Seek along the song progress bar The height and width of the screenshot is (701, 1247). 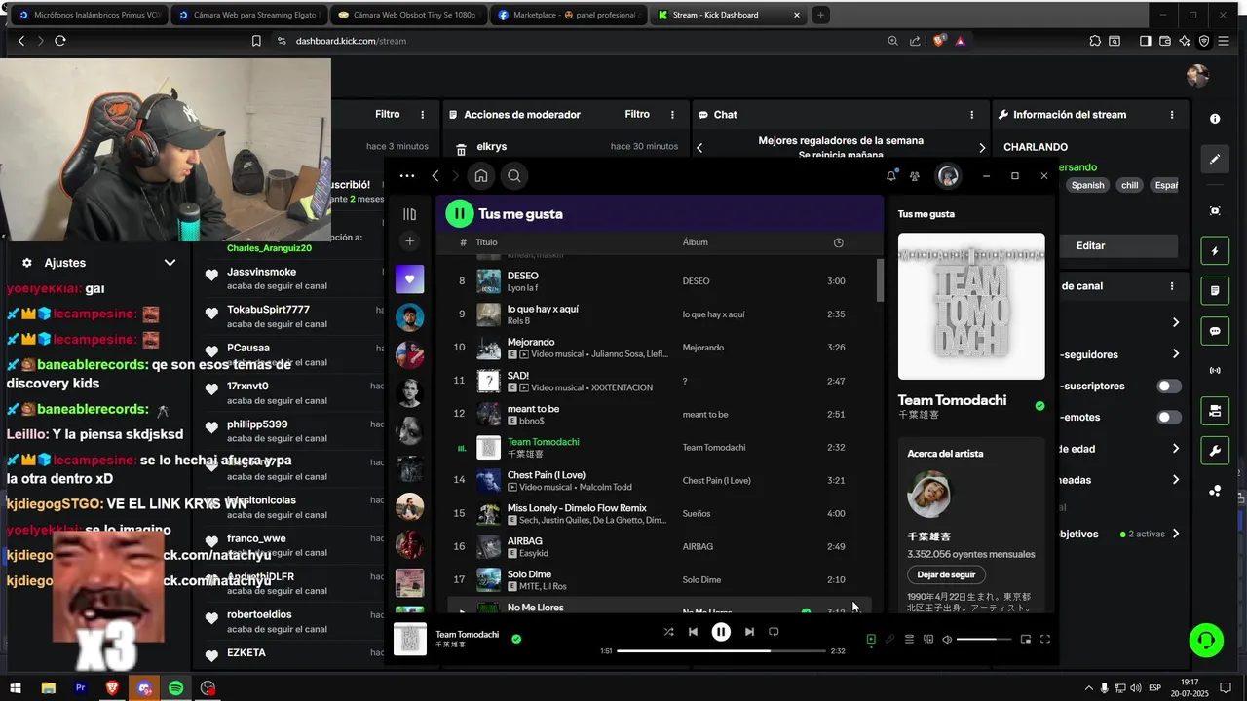[721, 650]
